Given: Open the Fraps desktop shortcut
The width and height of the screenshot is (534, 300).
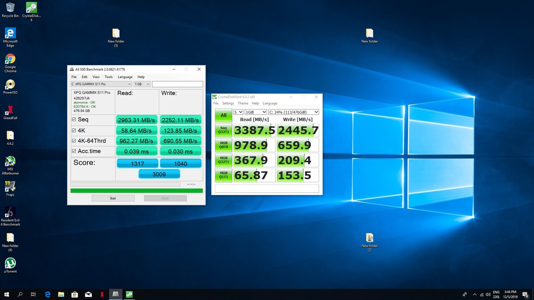Looking at the screenshot, I should click(x=10, y=186).
